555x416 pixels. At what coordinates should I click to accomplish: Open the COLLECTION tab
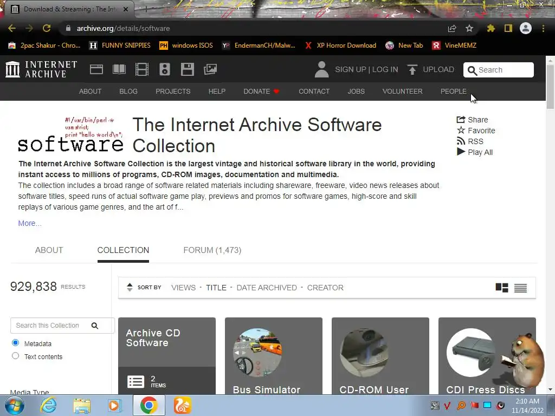point(123,250)
